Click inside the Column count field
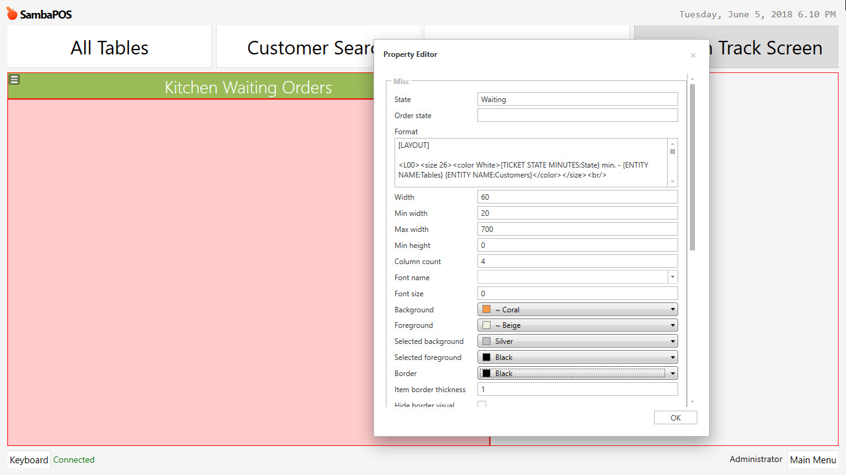The width and height of the screenshot is (846, 475). [x=576, y=261]
